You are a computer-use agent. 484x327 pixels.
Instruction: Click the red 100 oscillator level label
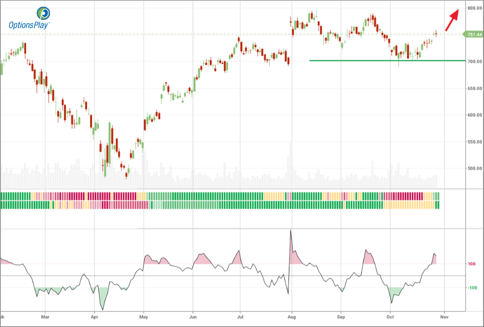pyautogui.click(x=472, y=264)
